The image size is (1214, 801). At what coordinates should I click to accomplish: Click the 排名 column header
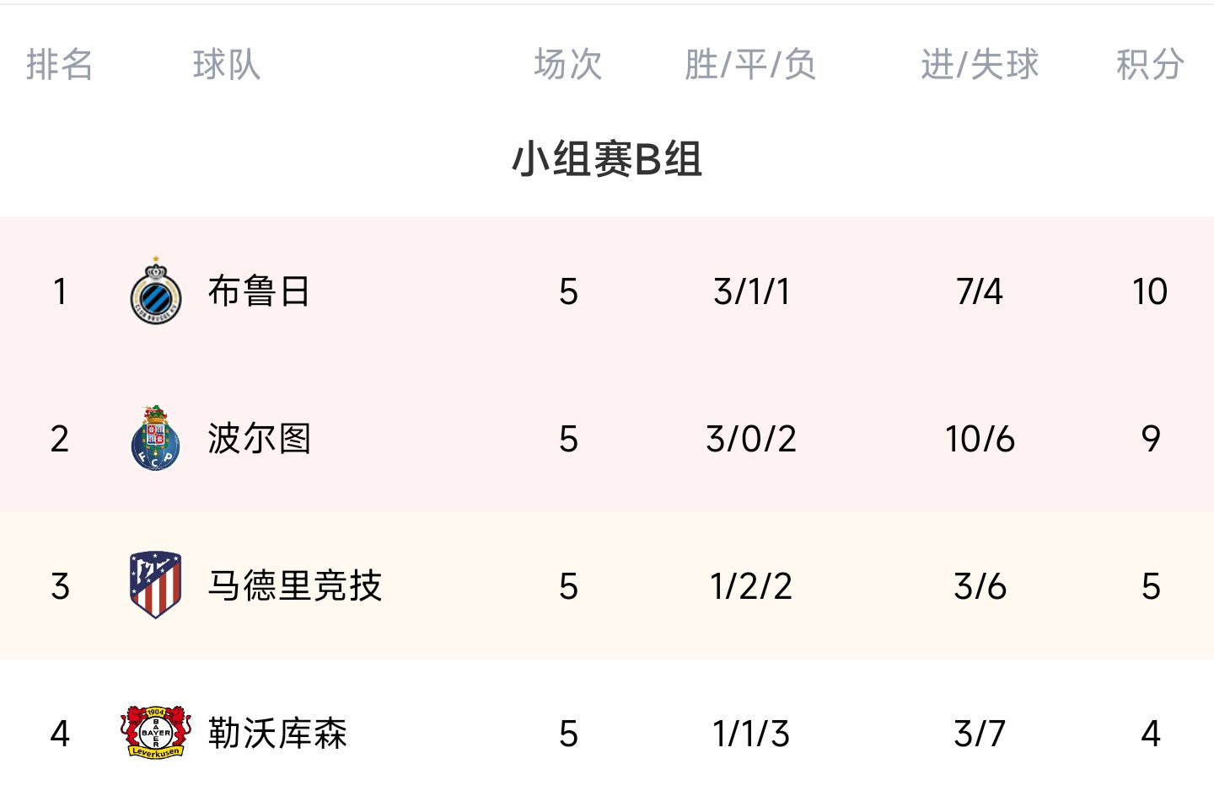tap(59, 65)
